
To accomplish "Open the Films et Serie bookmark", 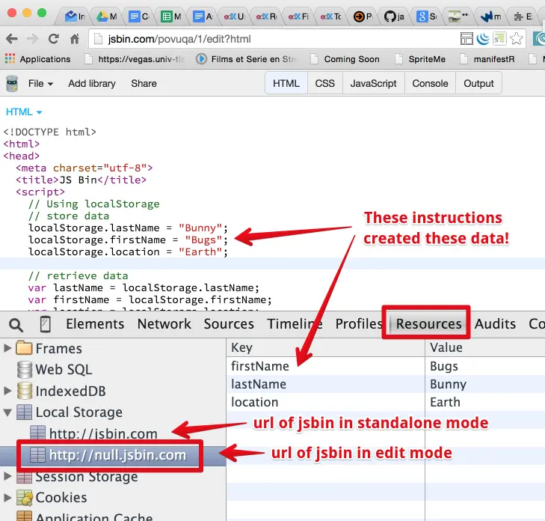I will click(x=247, y=59).
